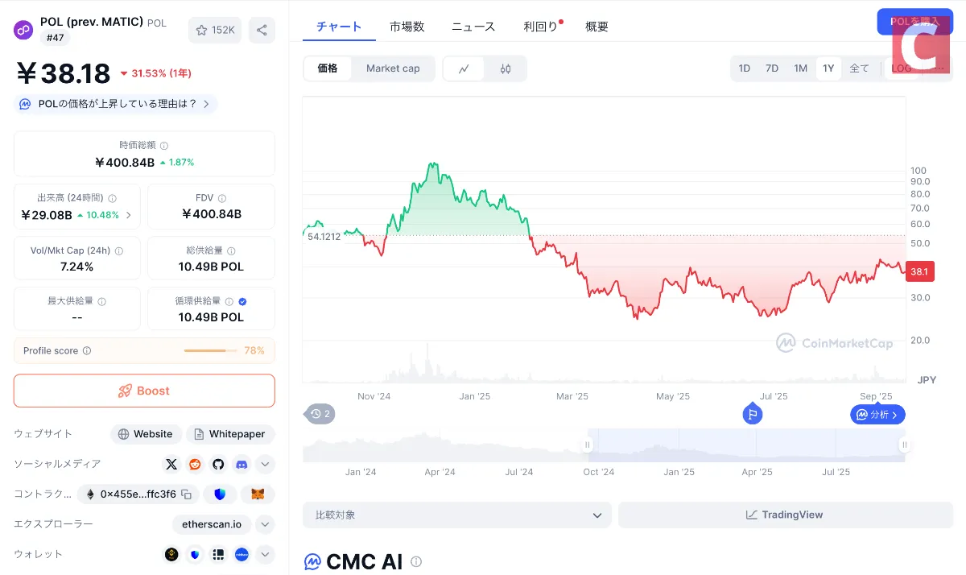The image size is (966, 575).
Task: Switch chart to line view
Action: (x=464, y=68)
